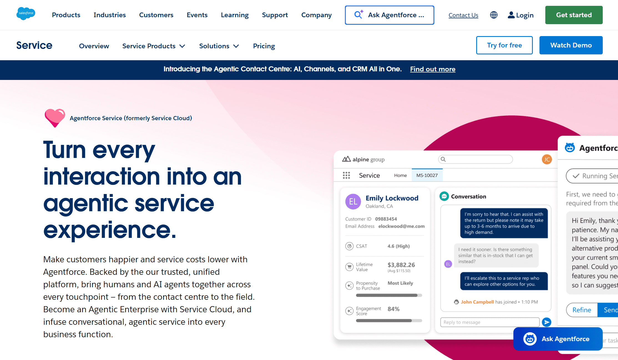The width and height of the screenshot is (618, 360).
Task: Click the email elockwood@me.com
Action: point(401,226)
